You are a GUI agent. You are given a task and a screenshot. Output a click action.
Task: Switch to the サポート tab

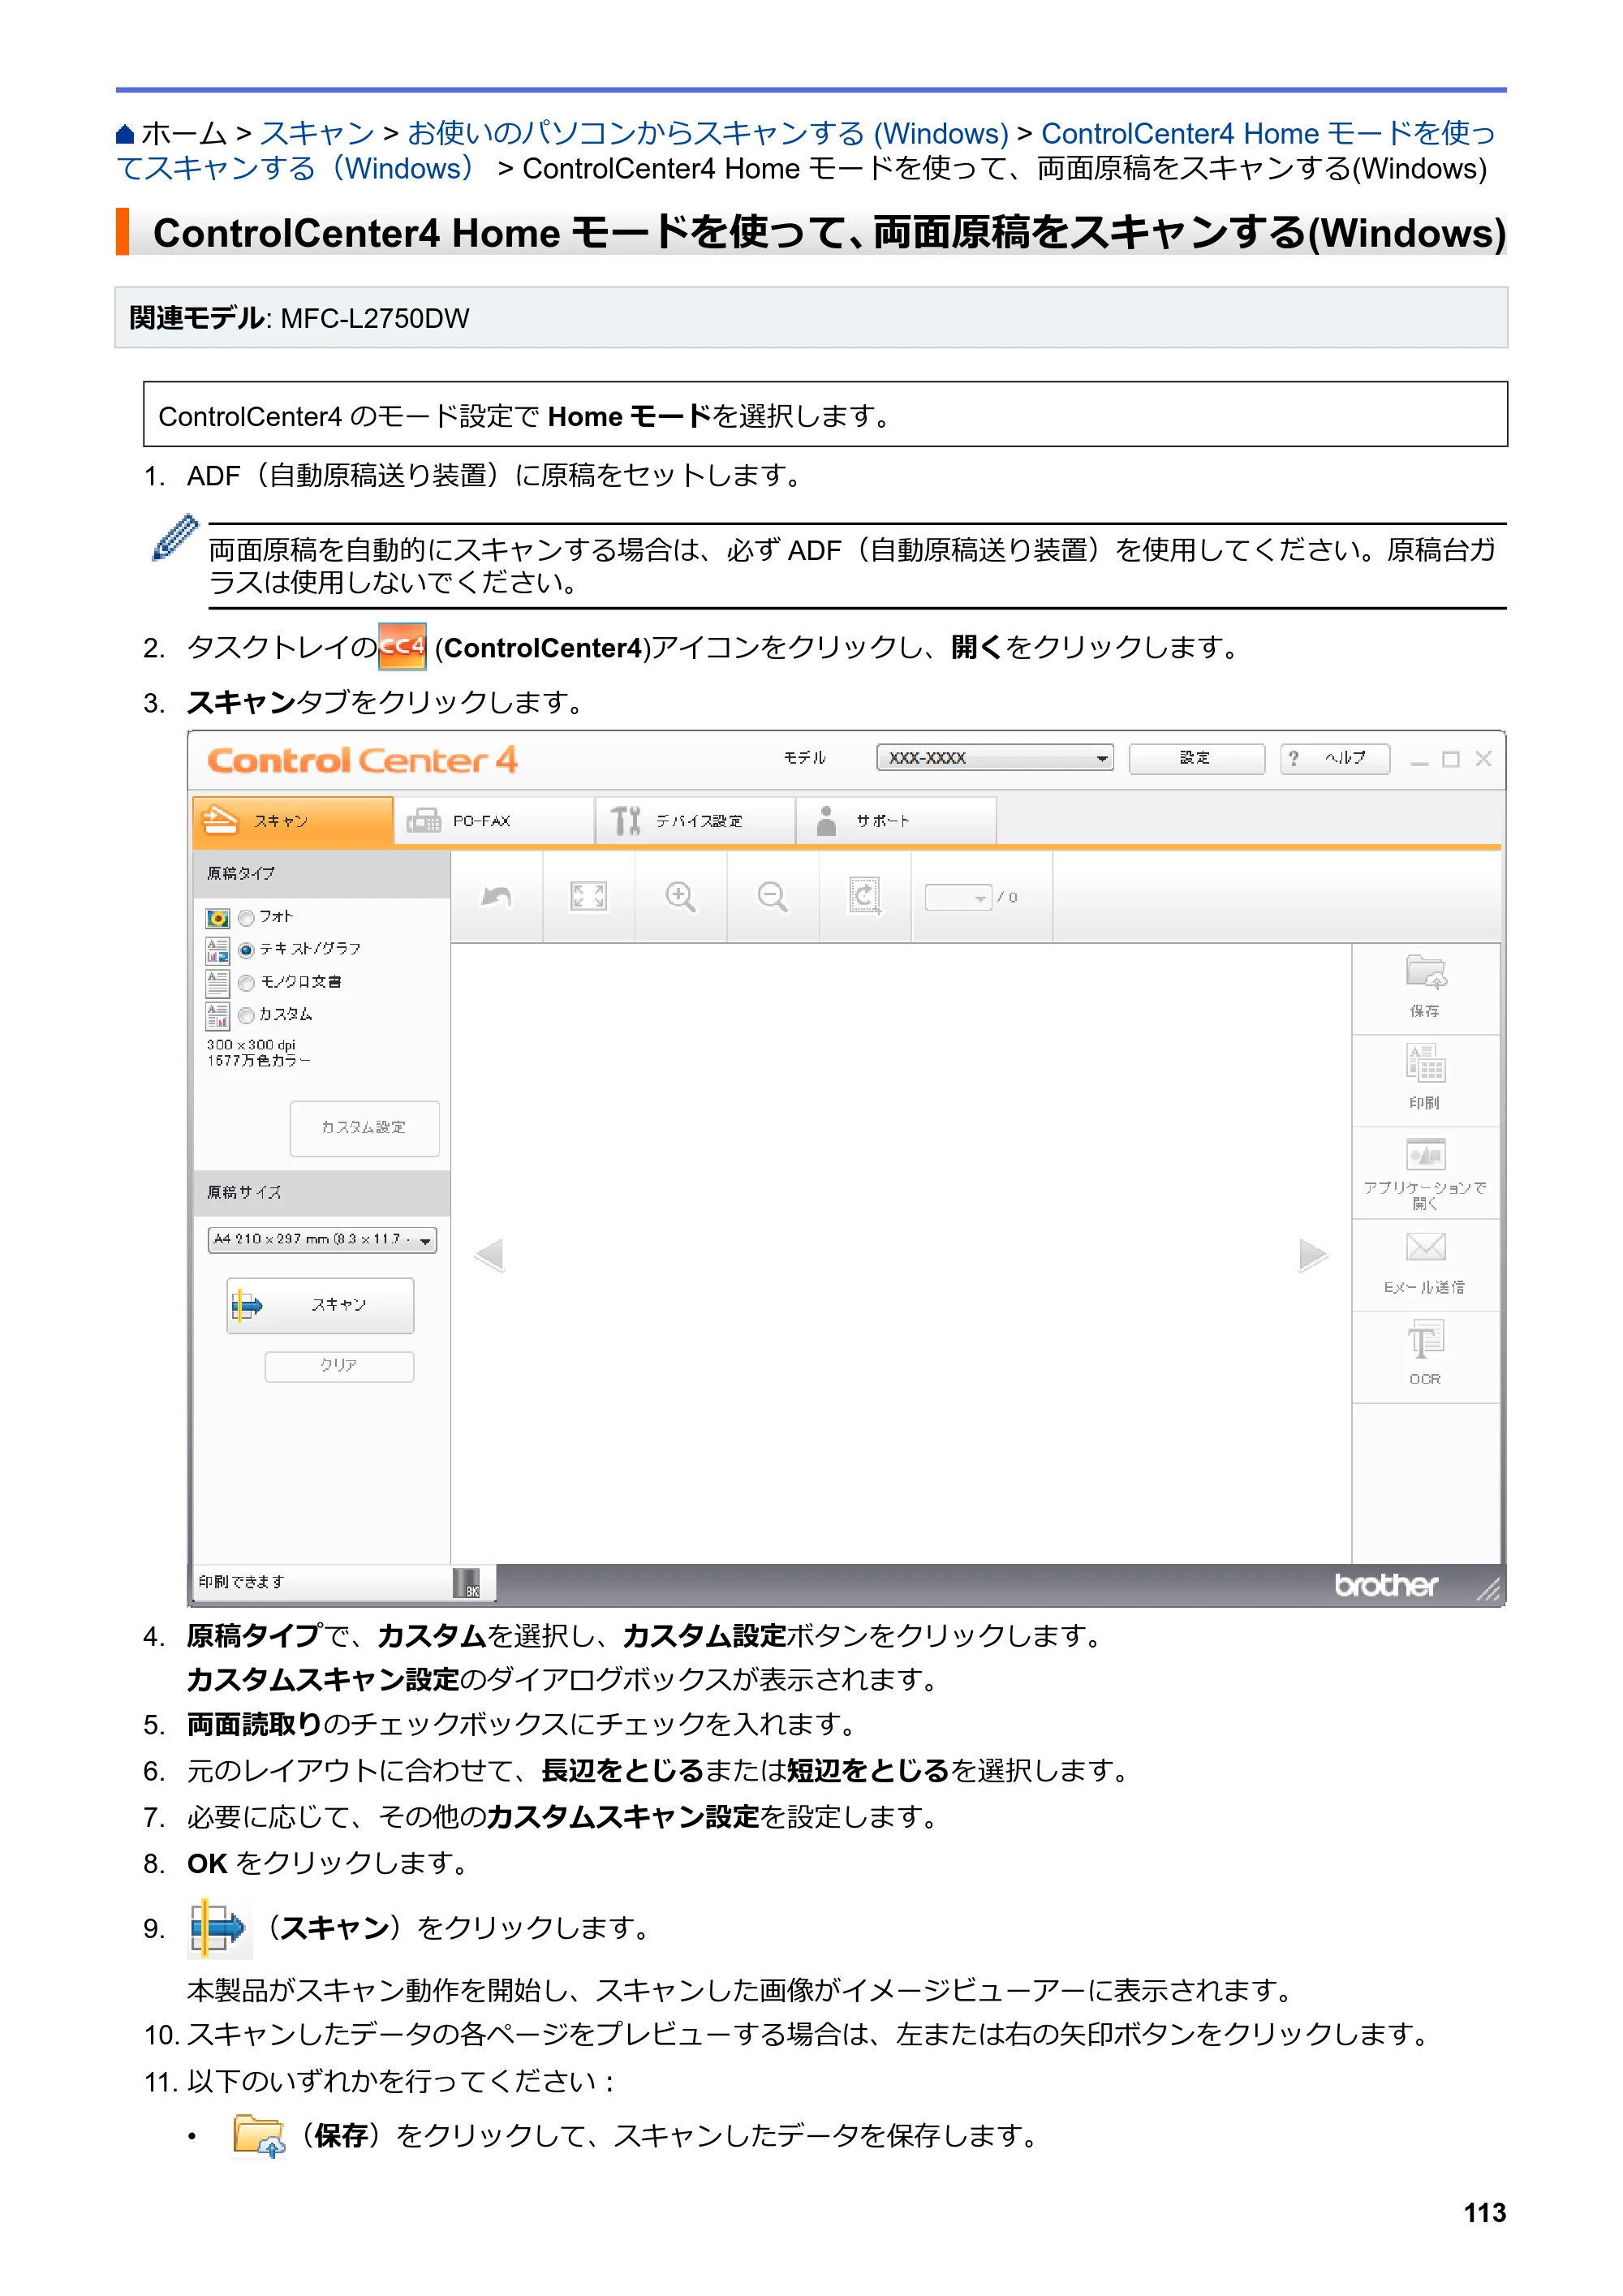click(896, 821)
